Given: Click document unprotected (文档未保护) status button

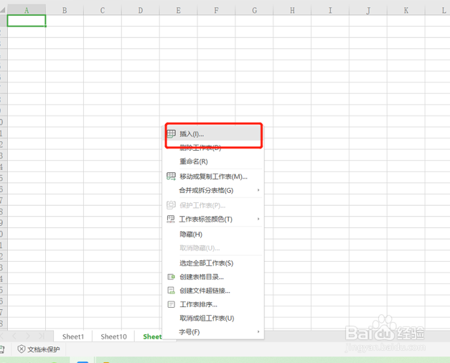Looking at the screenshot, I should click(x=39, y=349).
